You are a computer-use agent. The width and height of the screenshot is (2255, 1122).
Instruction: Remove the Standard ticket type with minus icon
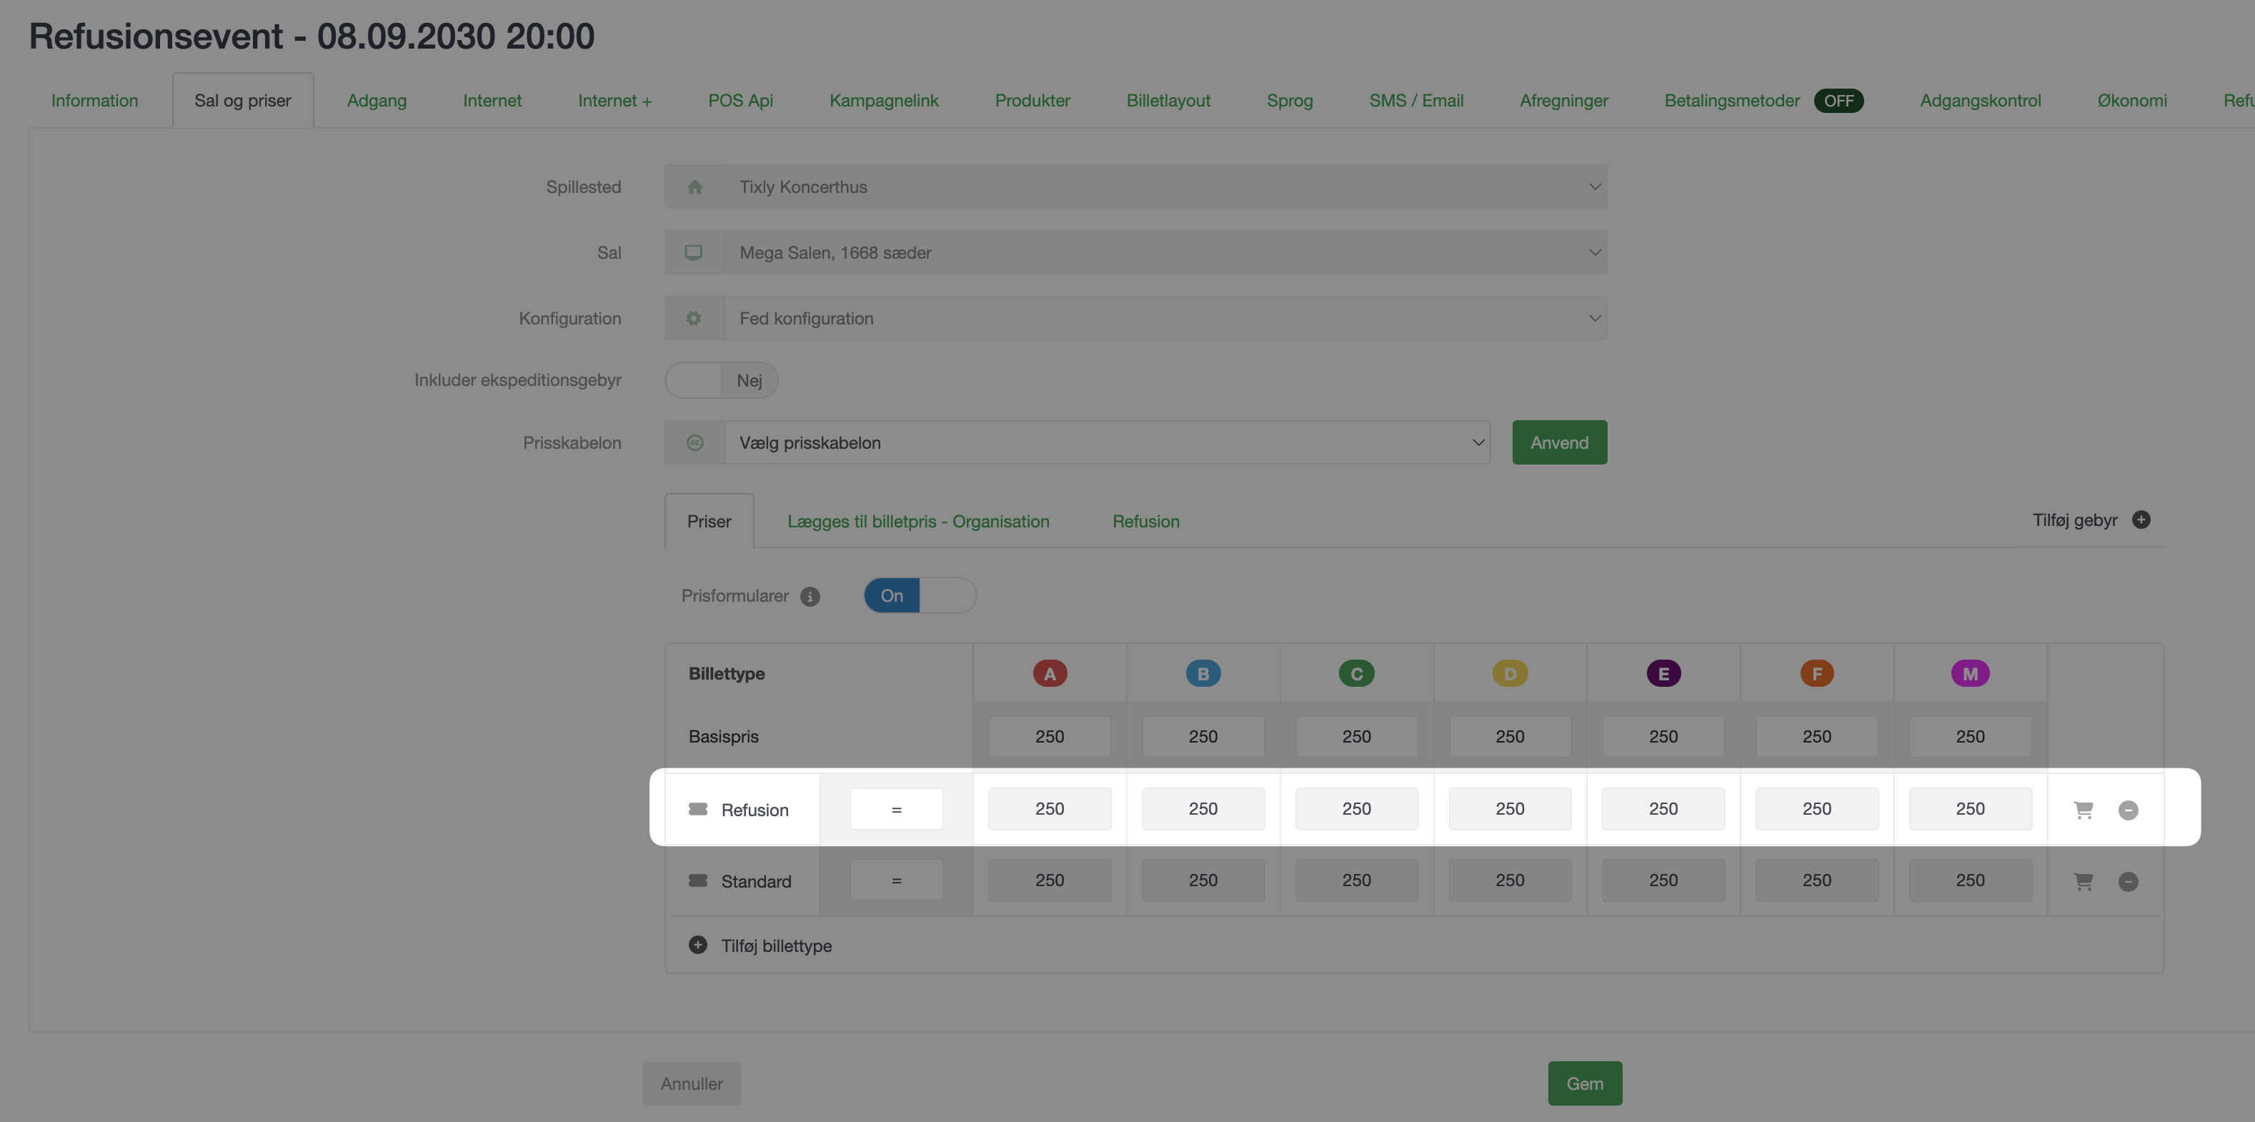pos(2128,882)
